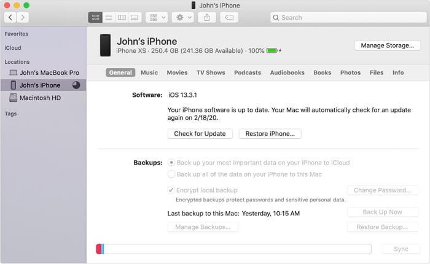Image resolution: width=430 pixels, height=264 pixels.
Task: Click the sync progress icon beside John's iPhone
Action: (76, 85)
